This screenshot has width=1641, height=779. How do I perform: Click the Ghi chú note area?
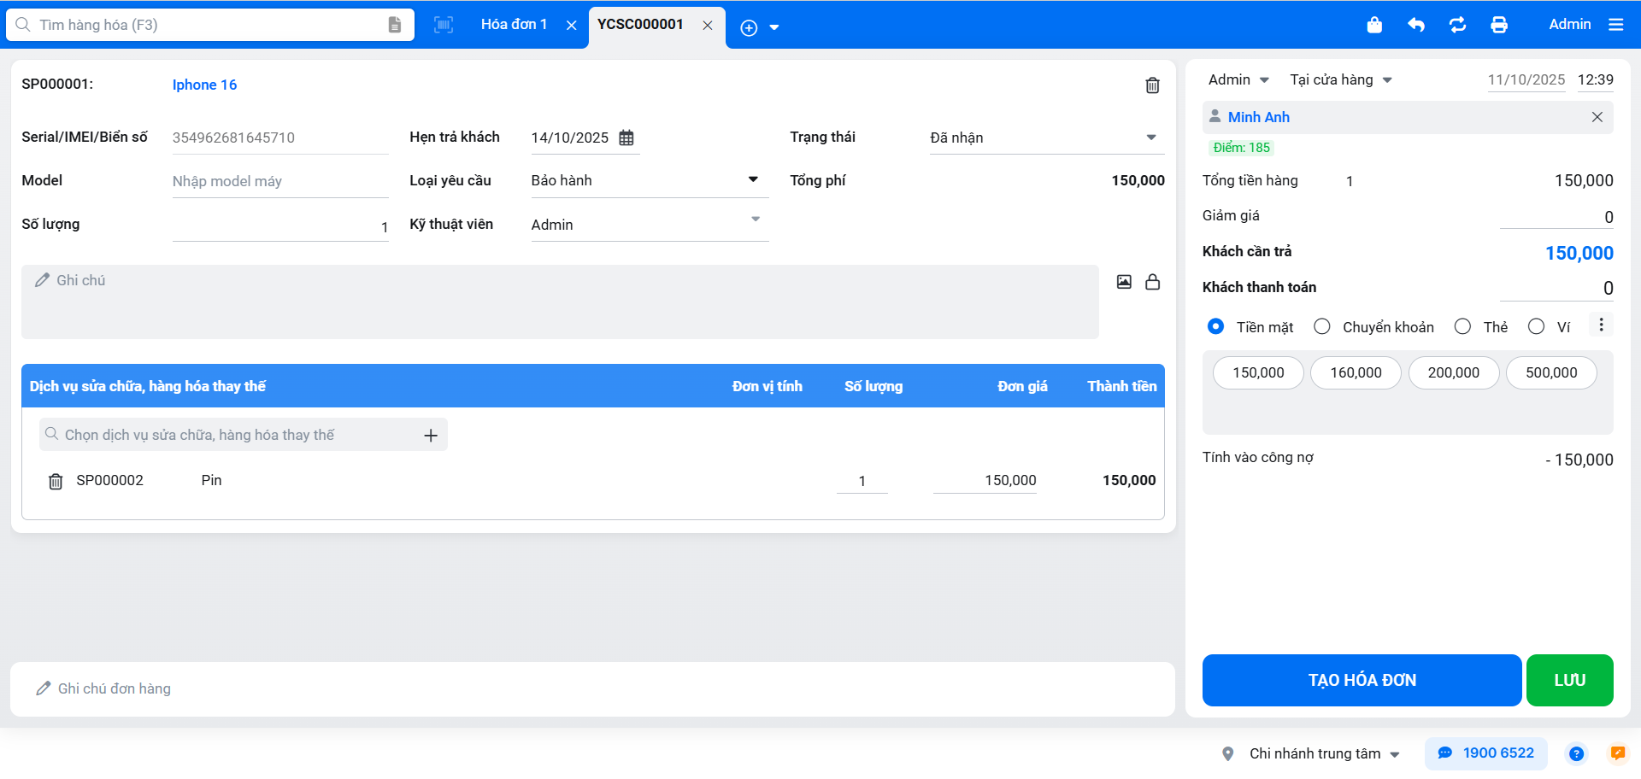tap(560, 302)
